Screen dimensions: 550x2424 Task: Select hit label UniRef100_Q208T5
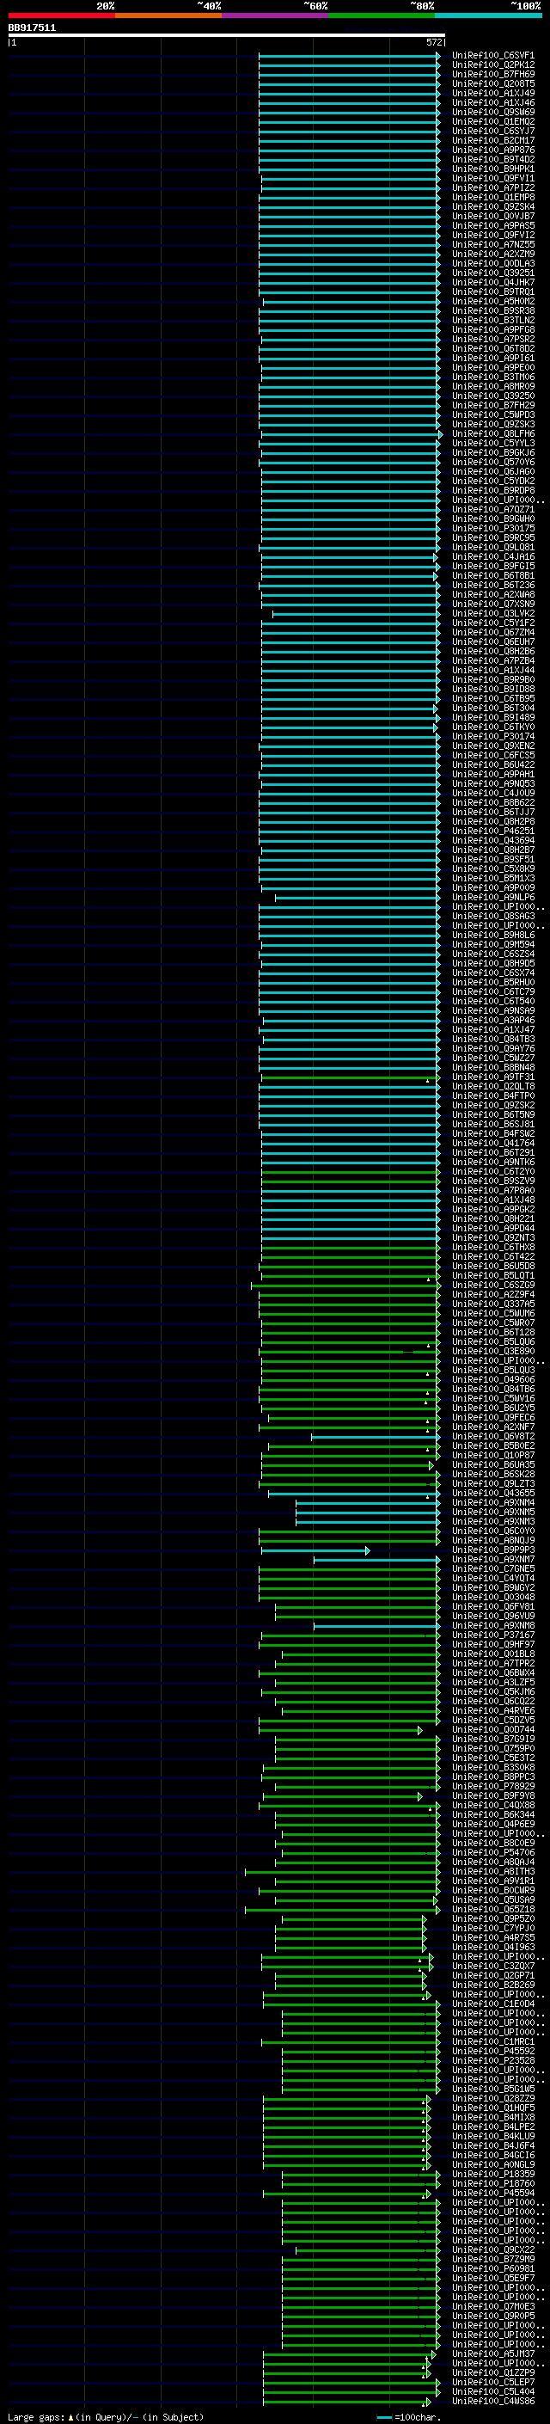[x=493, y=83]
